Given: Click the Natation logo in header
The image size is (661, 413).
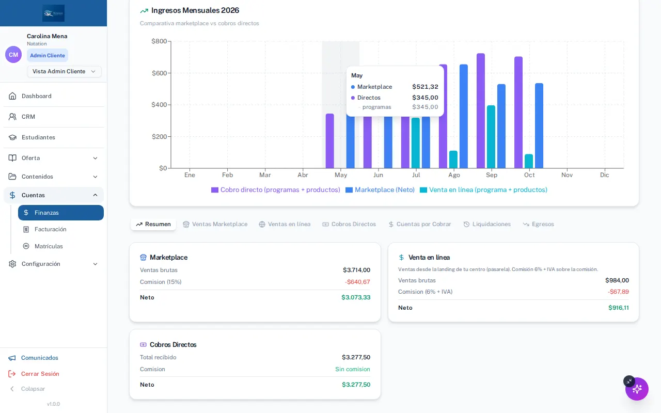Looking at the screenshot, I should 54,13.
